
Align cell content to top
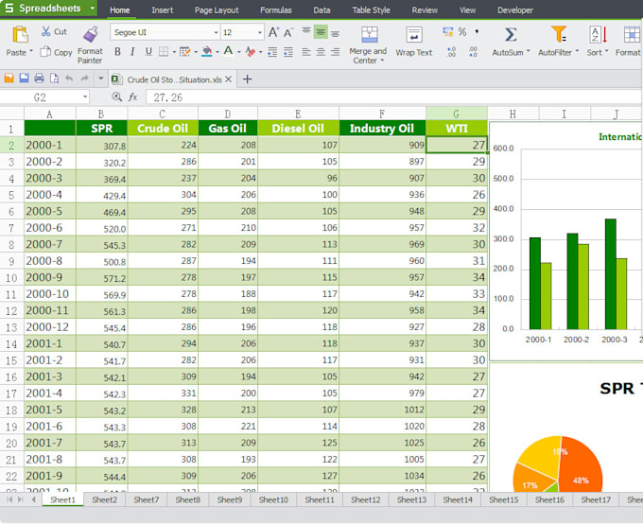[x=306, y=31]
